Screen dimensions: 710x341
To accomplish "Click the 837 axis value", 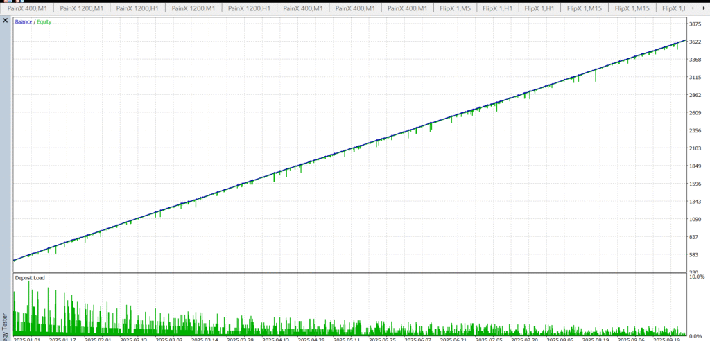I will click(x=693, y=237).
